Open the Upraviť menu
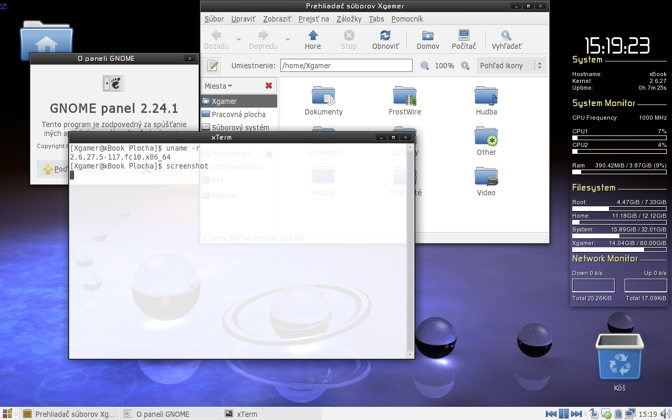Image resolution: width=672 pixels, height=420 pixels. point(244,19)
